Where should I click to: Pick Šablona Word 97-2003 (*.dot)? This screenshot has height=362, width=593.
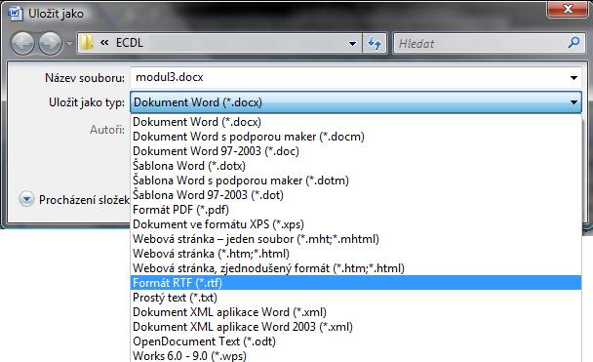(355, 195)
